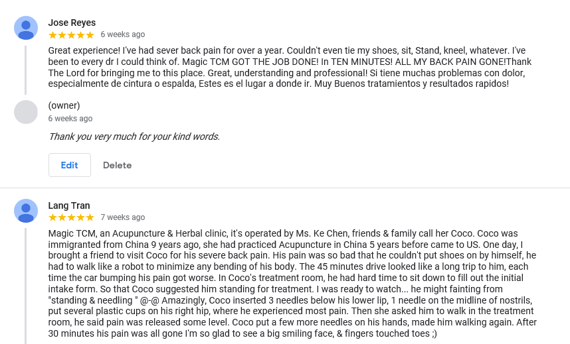
Task: Open the Lang Tran reviewer name link
Action: click(69, 205)
